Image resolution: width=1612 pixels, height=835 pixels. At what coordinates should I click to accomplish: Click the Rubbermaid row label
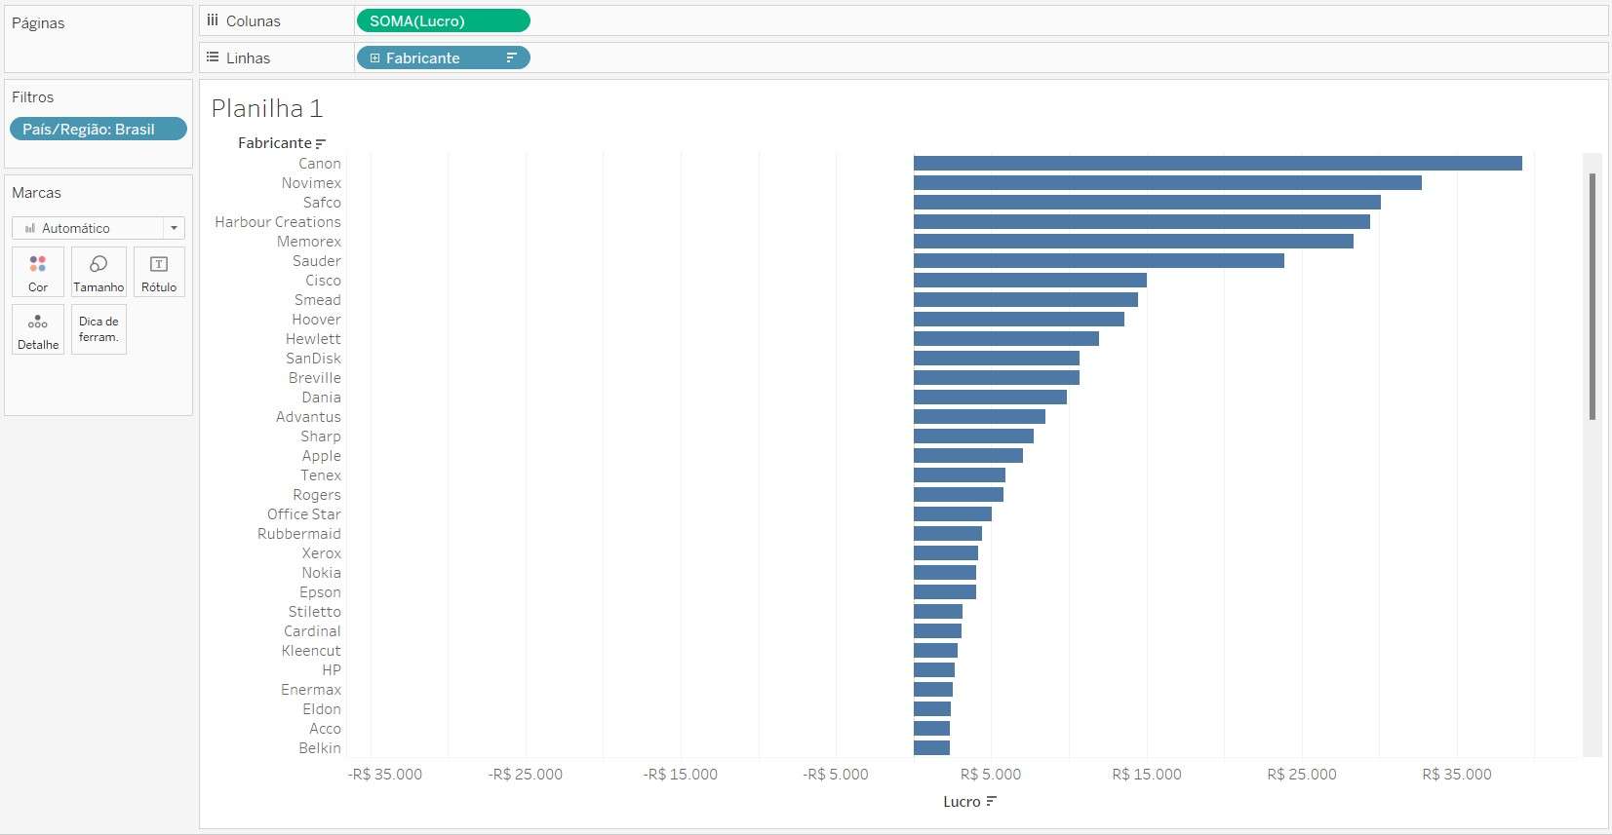tap(299, 534)
